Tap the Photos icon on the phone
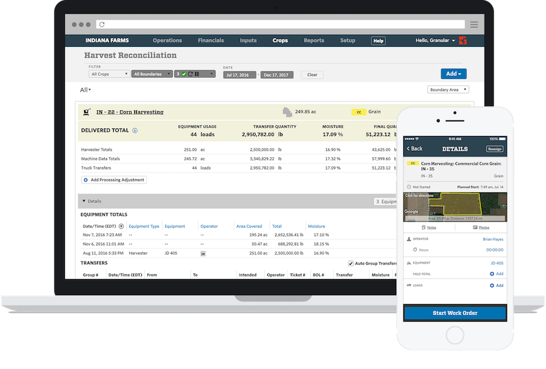546x369 pixels. pos(475,227)
